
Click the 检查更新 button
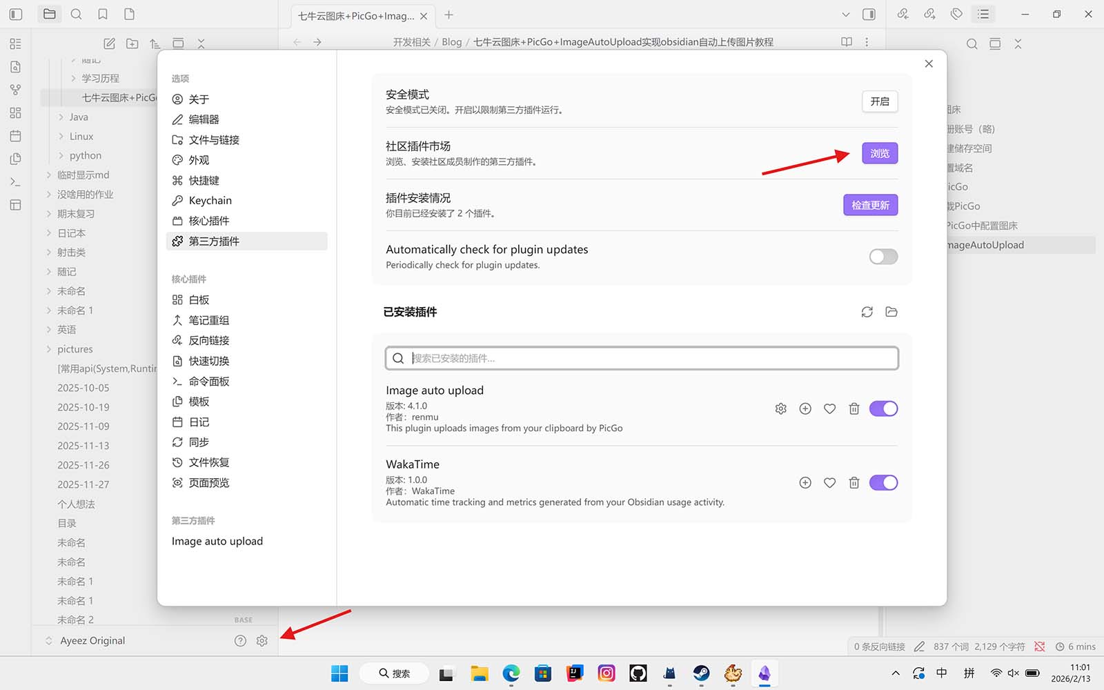(870, 205)
